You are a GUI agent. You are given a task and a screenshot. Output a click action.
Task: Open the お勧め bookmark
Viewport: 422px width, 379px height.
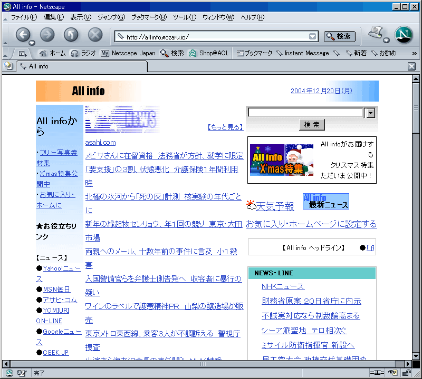383,53
